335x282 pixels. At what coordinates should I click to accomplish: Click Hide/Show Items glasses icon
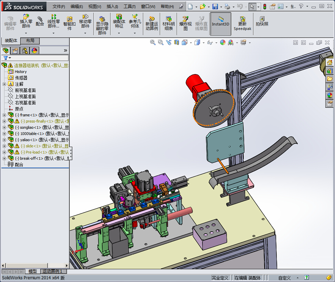coord(210,42)
